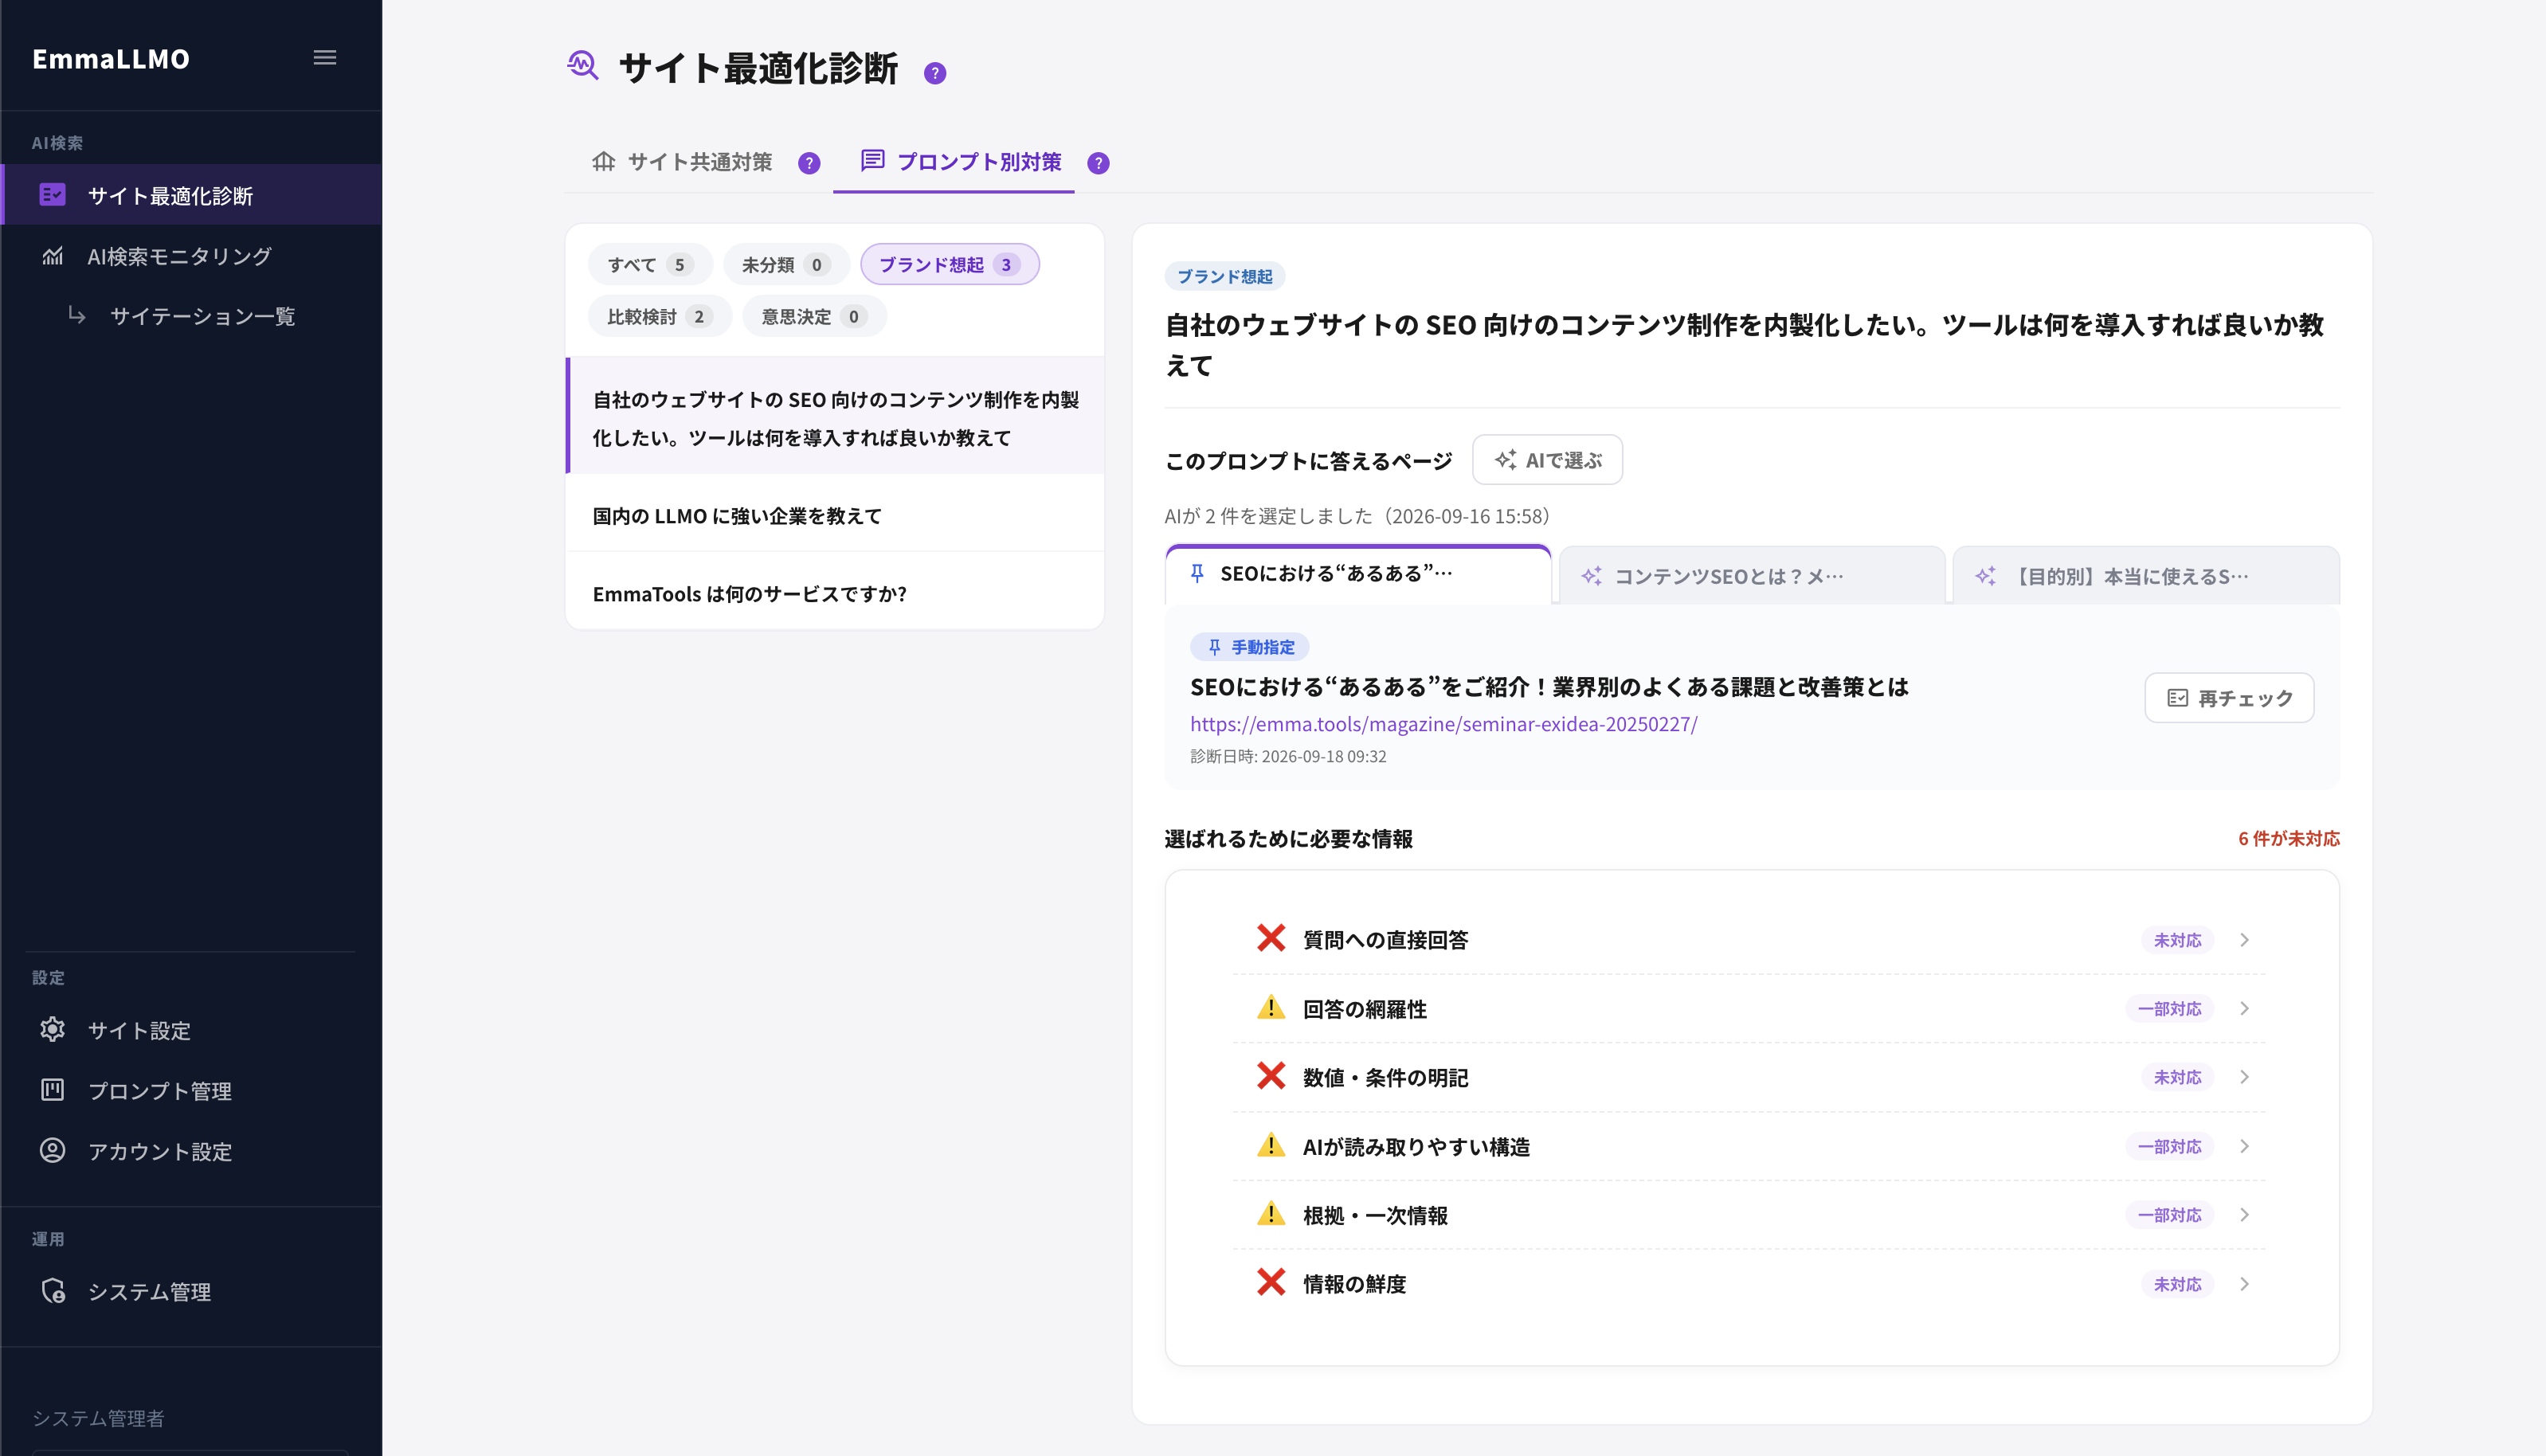The height and width of the screenshot is (1456, 2546).
Task: Click the プロンプト管理 board icon
Action: (x=53, y=1089)
